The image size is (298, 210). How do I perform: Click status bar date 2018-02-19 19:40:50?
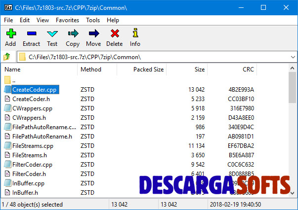coord(235,205)
